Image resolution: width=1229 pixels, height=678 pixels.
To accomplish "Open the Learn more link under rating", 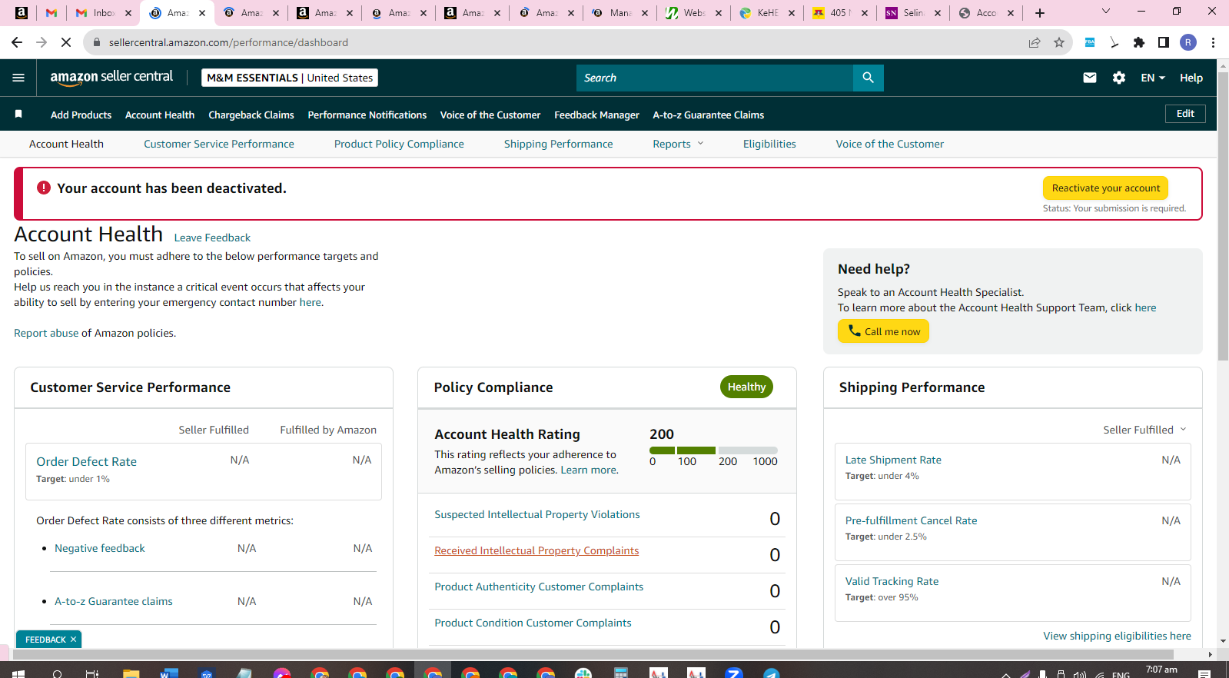I will [x=589, y=470].
